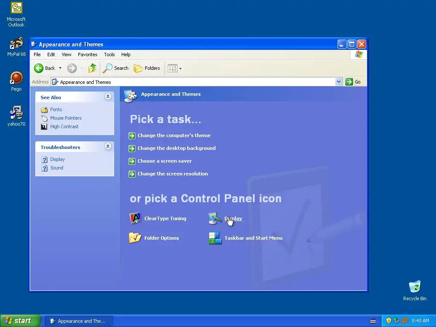Click the arrow icon beside Choose a screen saver

[132, 161]
